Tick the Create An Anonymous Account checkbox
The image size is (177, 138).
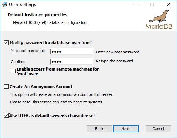click(6, 87)
